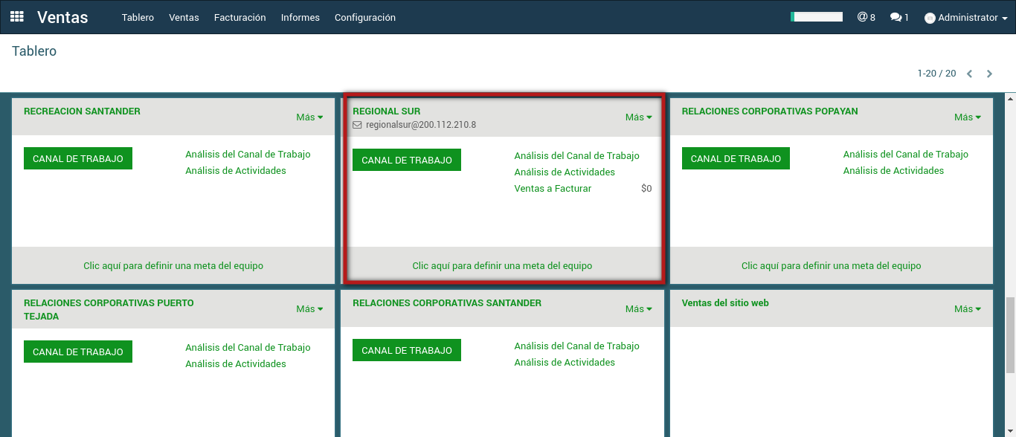Open the Facturación menu

[x=239, y=17]
